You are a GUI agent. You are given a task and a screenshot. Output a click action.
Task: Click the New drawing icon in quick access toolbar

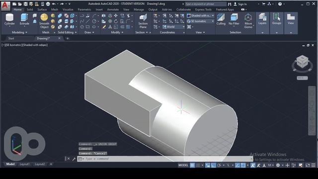14,4
